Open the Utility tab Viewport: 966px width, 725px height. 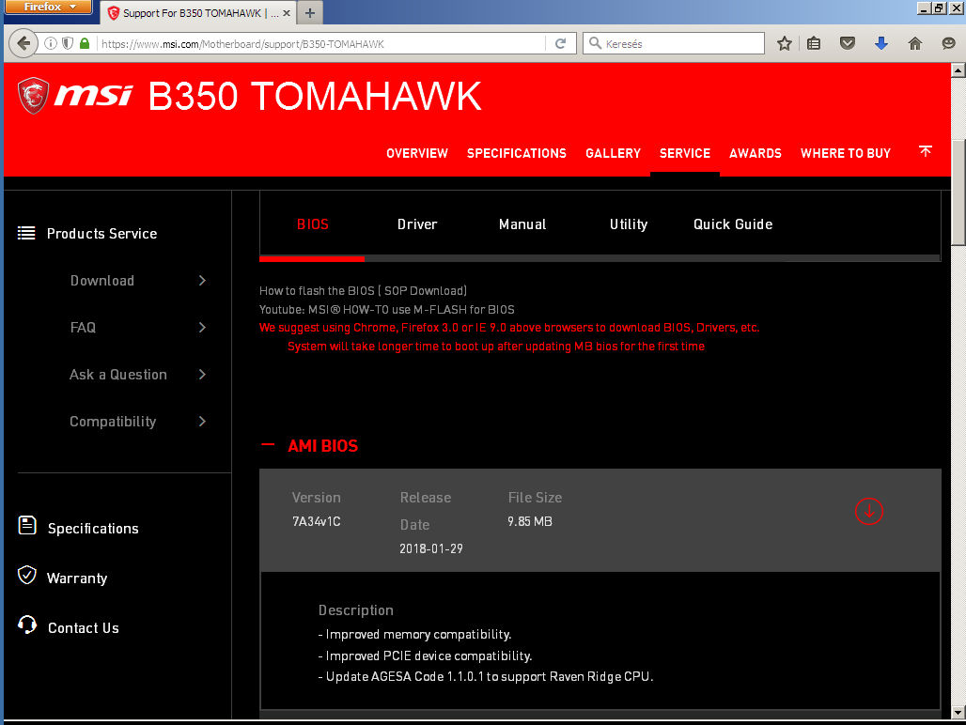tap(629, 224)
